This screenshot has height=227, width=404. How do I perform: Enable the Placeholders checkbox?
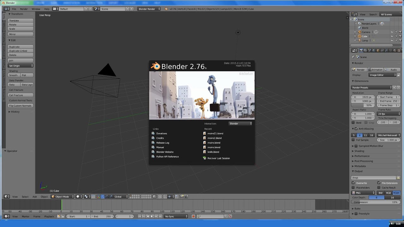point(353,188)
